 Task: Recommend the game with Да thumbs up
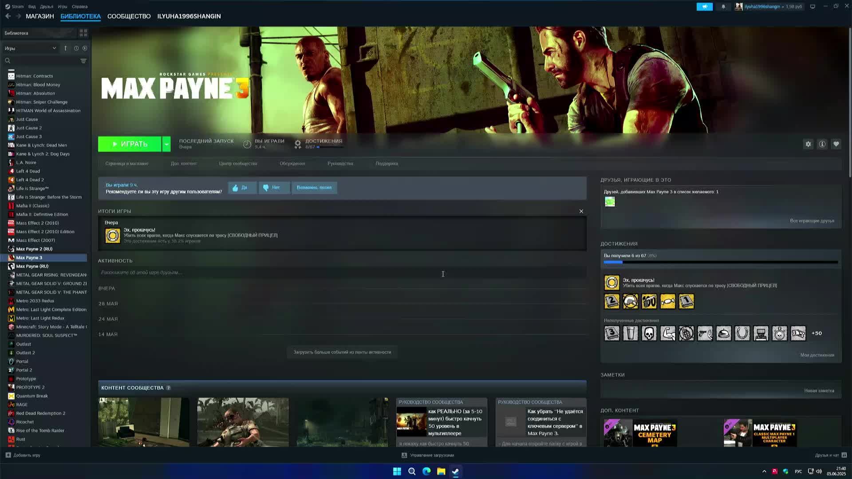[x=242, y=188]
